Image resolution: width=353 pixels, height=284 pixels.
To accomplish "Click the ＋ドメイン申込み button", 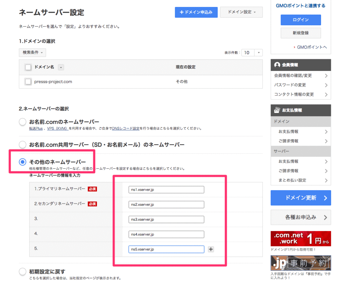I will pyautogui.click(x=196, y=12).
